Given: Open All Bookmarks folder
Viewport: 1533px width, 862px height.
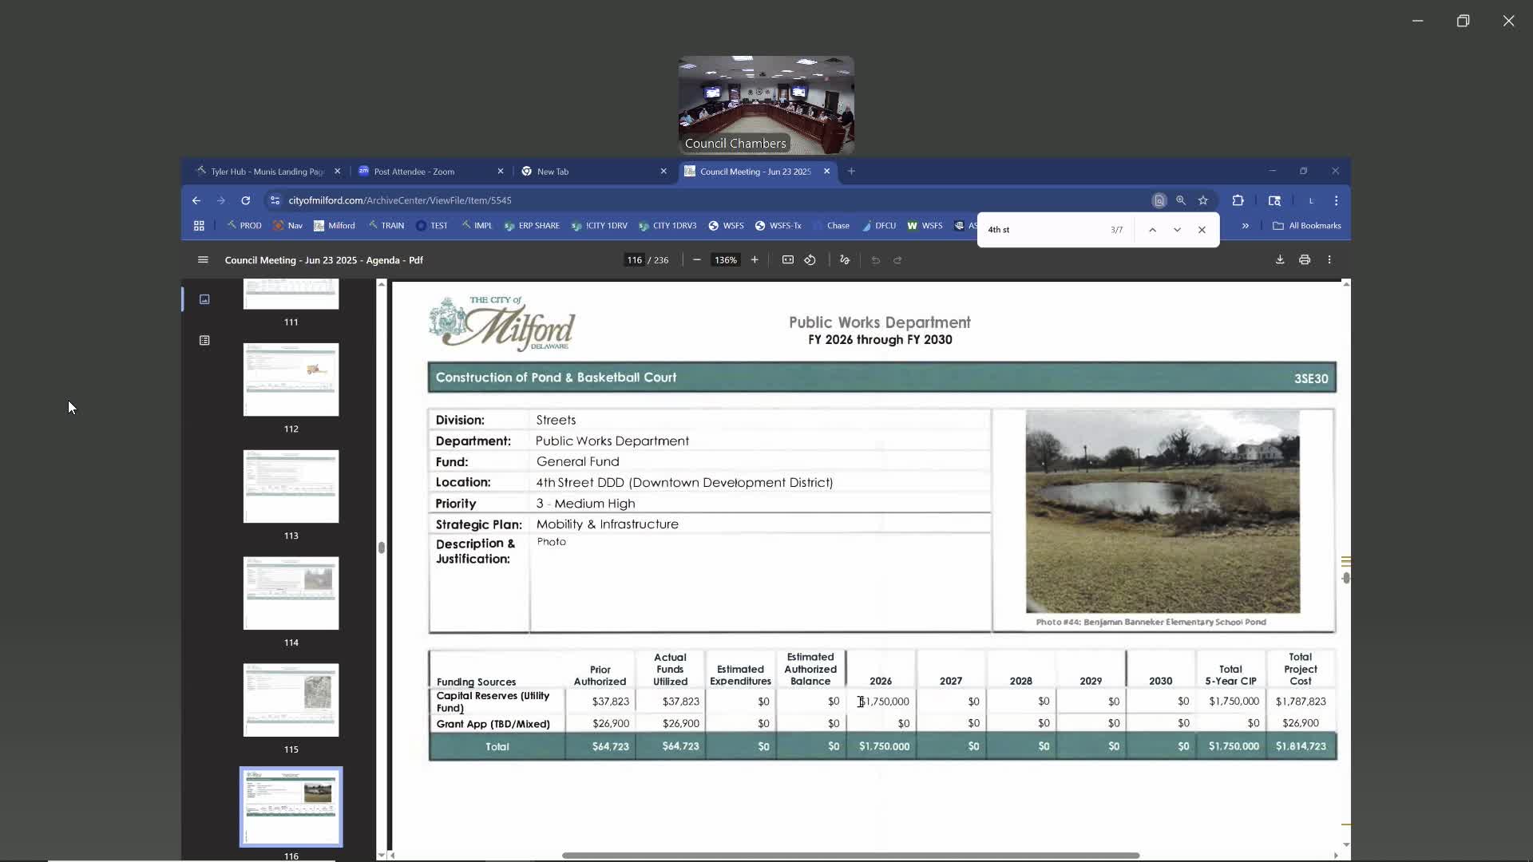Looking at the screenshot, I should click(x=1306, y=226).
